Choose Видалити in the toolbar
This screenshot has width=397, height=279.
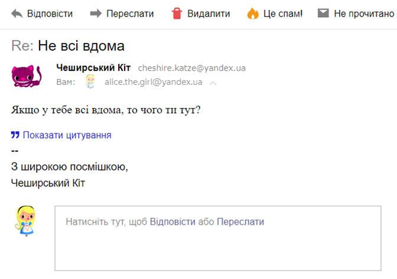coord(209,14)
